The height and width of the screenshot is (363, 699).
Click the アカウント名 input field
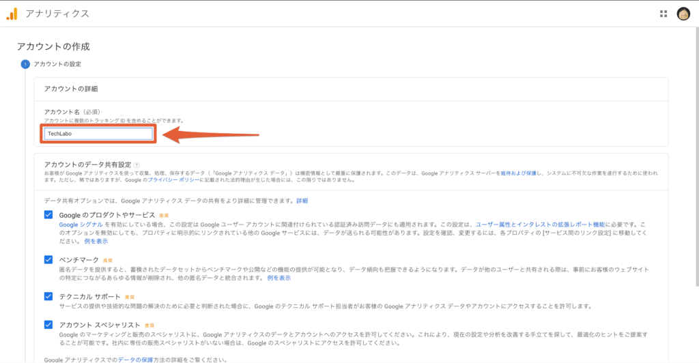click(x=98, y=134)
